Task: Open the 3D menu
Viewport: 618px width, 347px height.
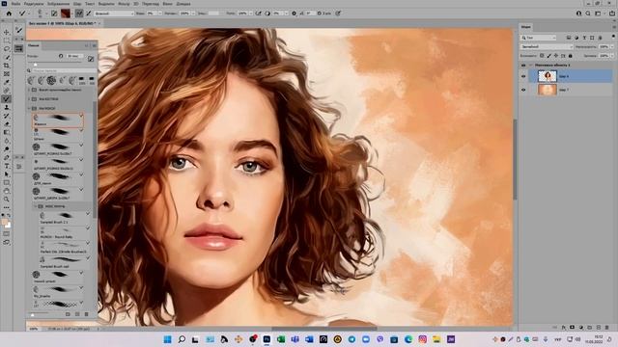Action: (x=135, y=4)
